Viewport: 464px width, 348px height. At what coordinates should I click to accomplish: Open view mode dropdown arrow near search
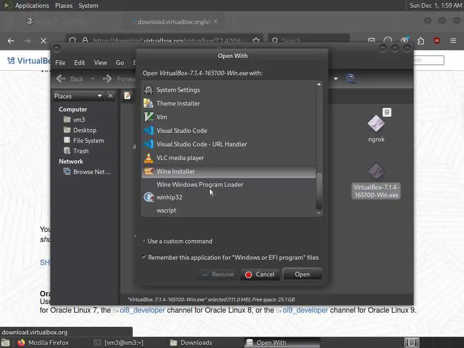click(x=336, y=79)
